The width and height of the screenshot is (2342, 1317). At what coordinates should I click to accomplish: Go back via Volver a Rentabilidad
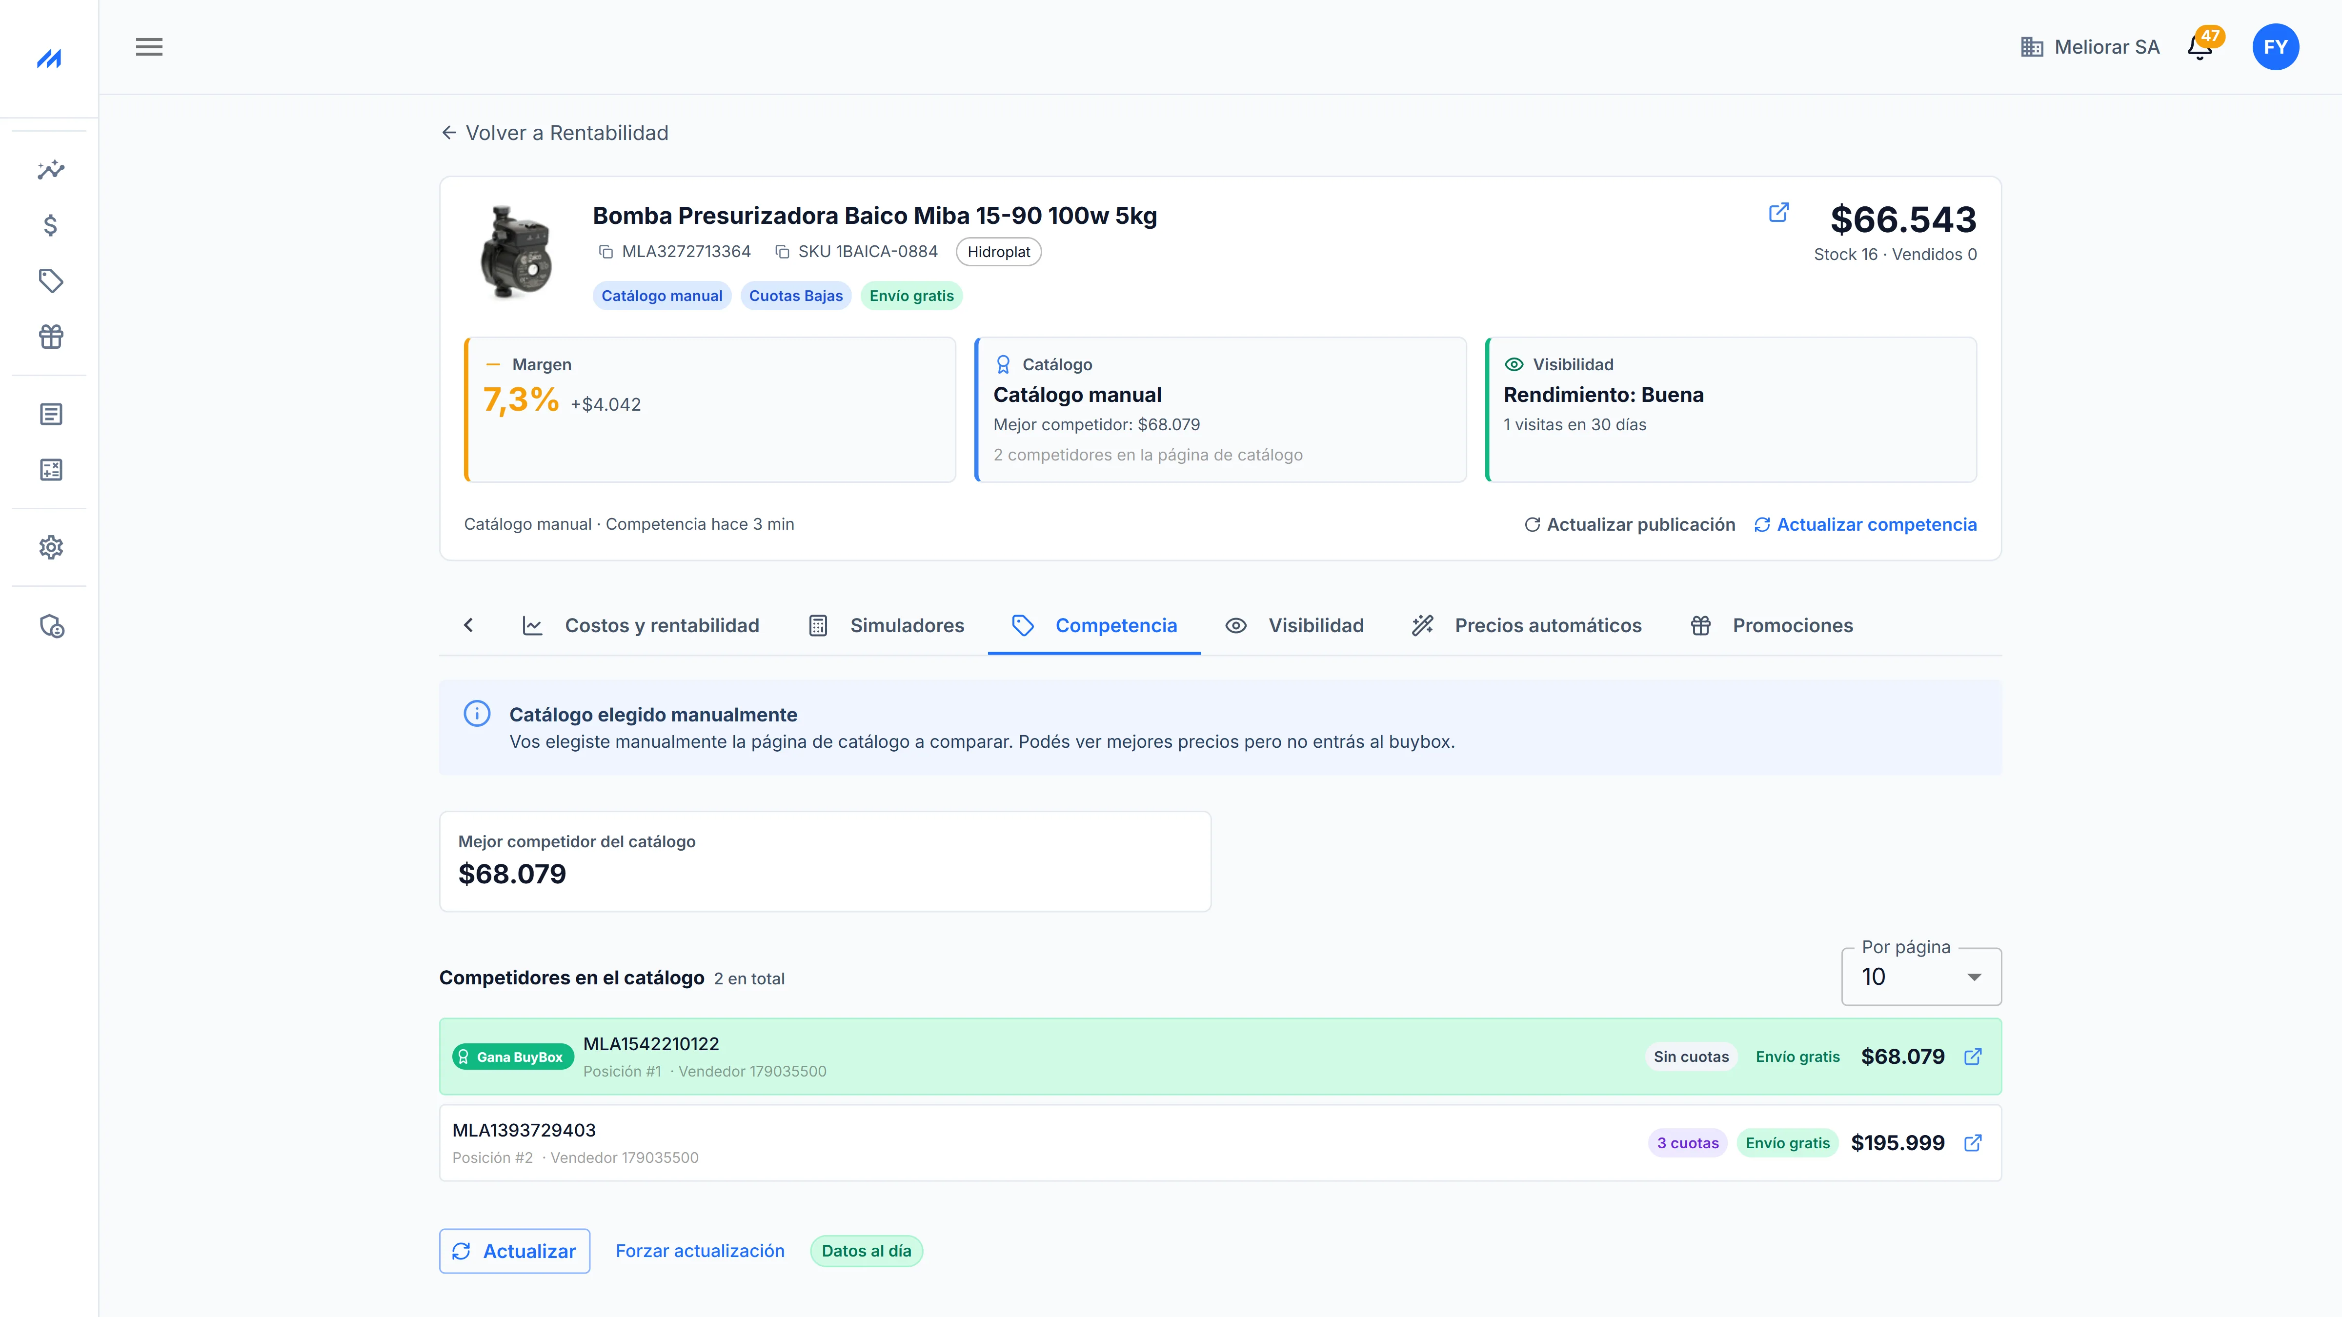click(555, 133)
